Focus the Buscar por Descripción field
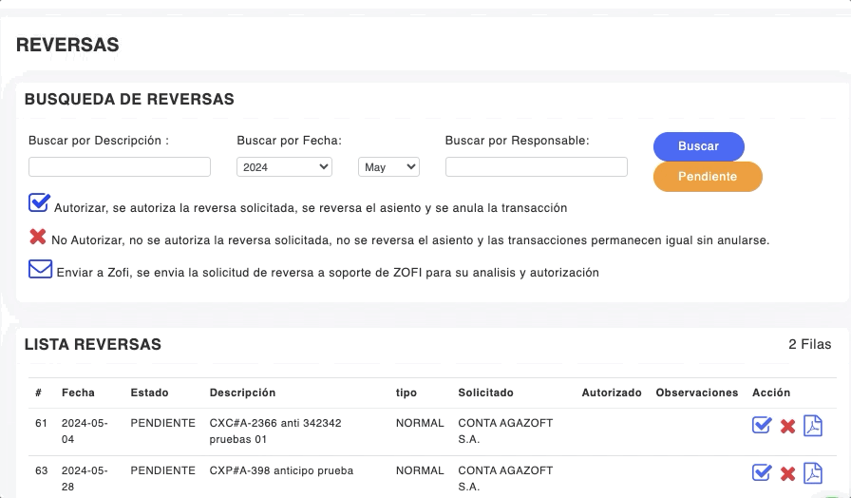The height and width of the screenshot is (498, 851). 120,167
